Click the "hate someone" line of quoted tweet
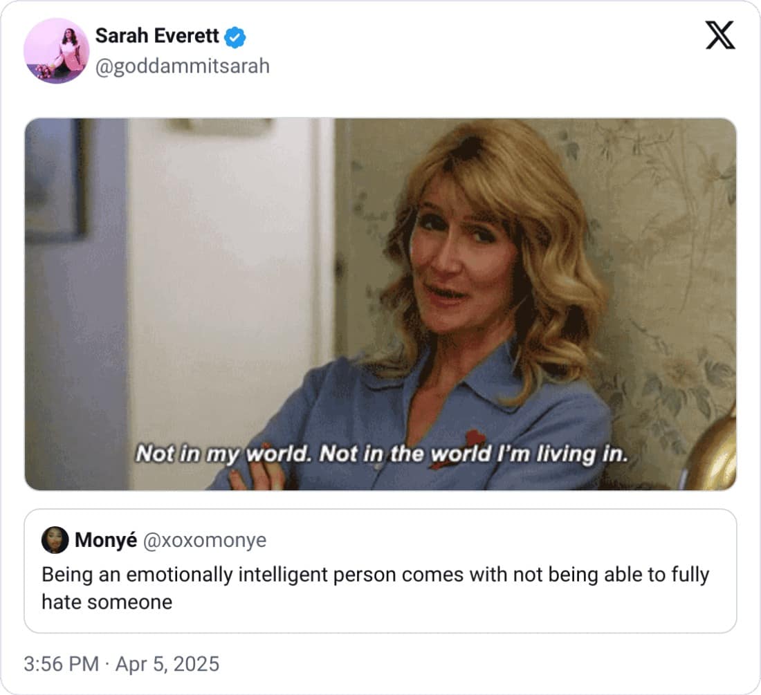 pos(107,602)
